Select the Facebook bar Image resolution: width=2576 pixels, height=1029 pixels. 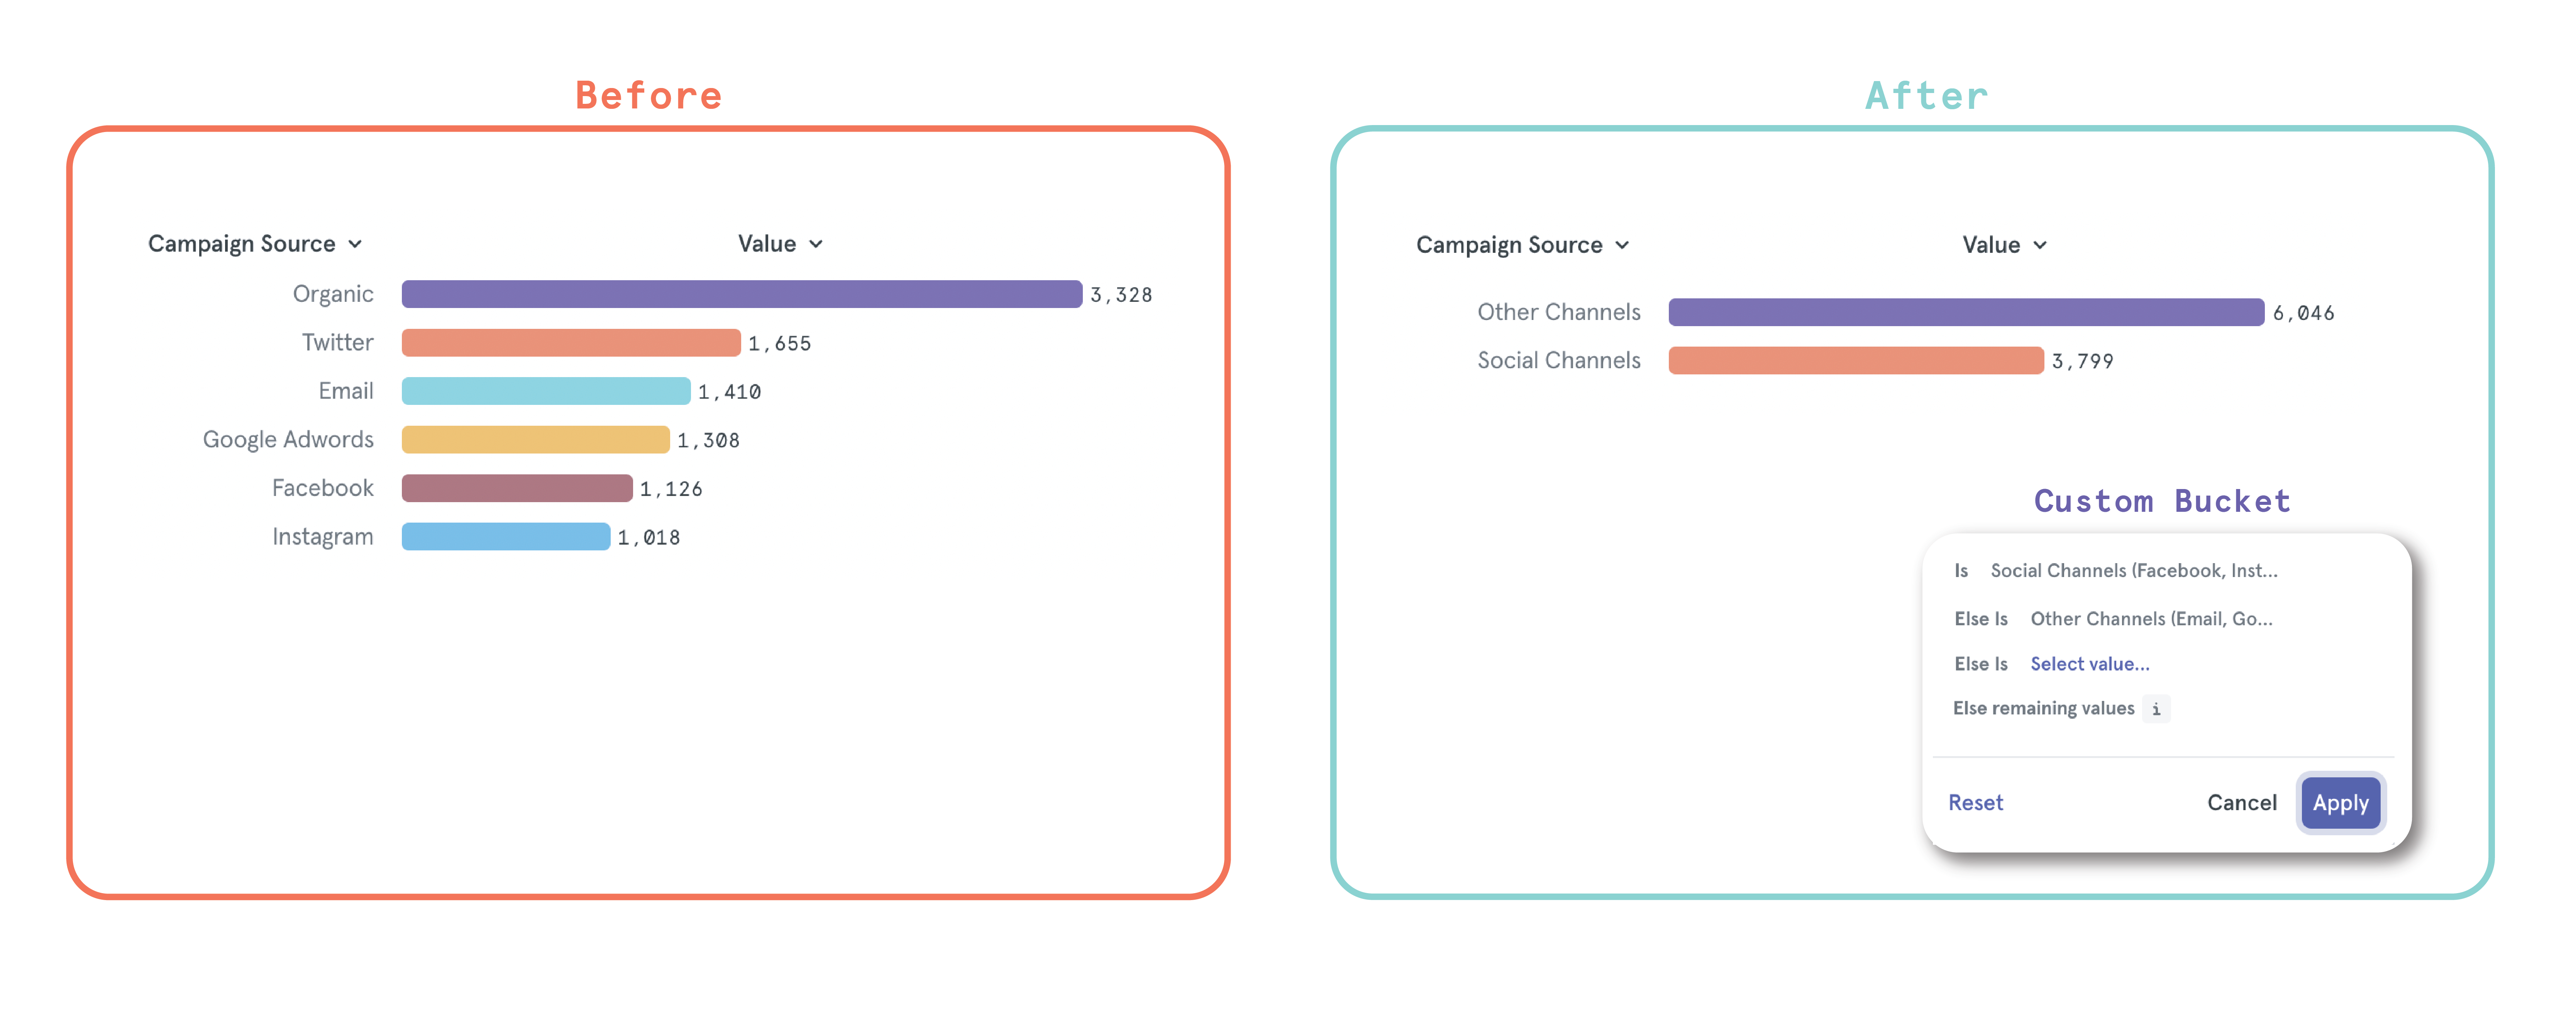point(517,488)
